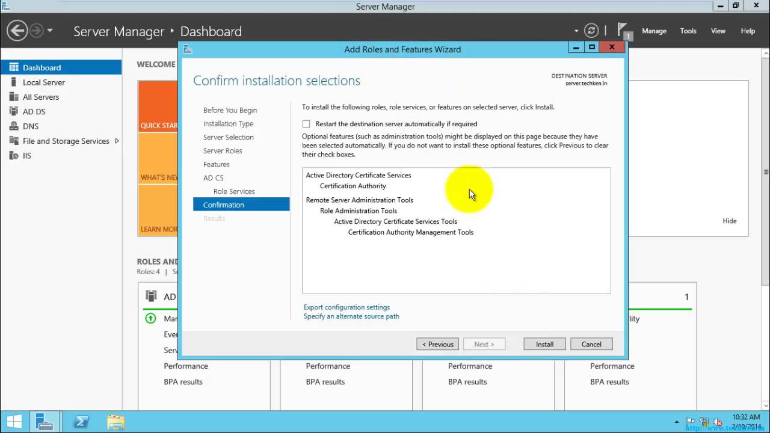This screenshot has width=770, height=433.
Task: Open the Help menu
Action: click(x=748, y=31)
